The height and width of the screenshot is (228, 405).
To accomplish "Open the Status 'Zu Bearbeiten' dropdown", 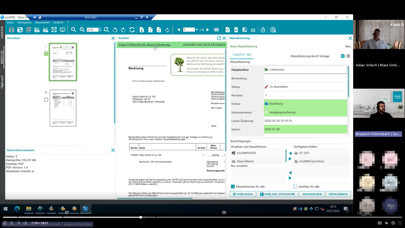I will 305,87.
